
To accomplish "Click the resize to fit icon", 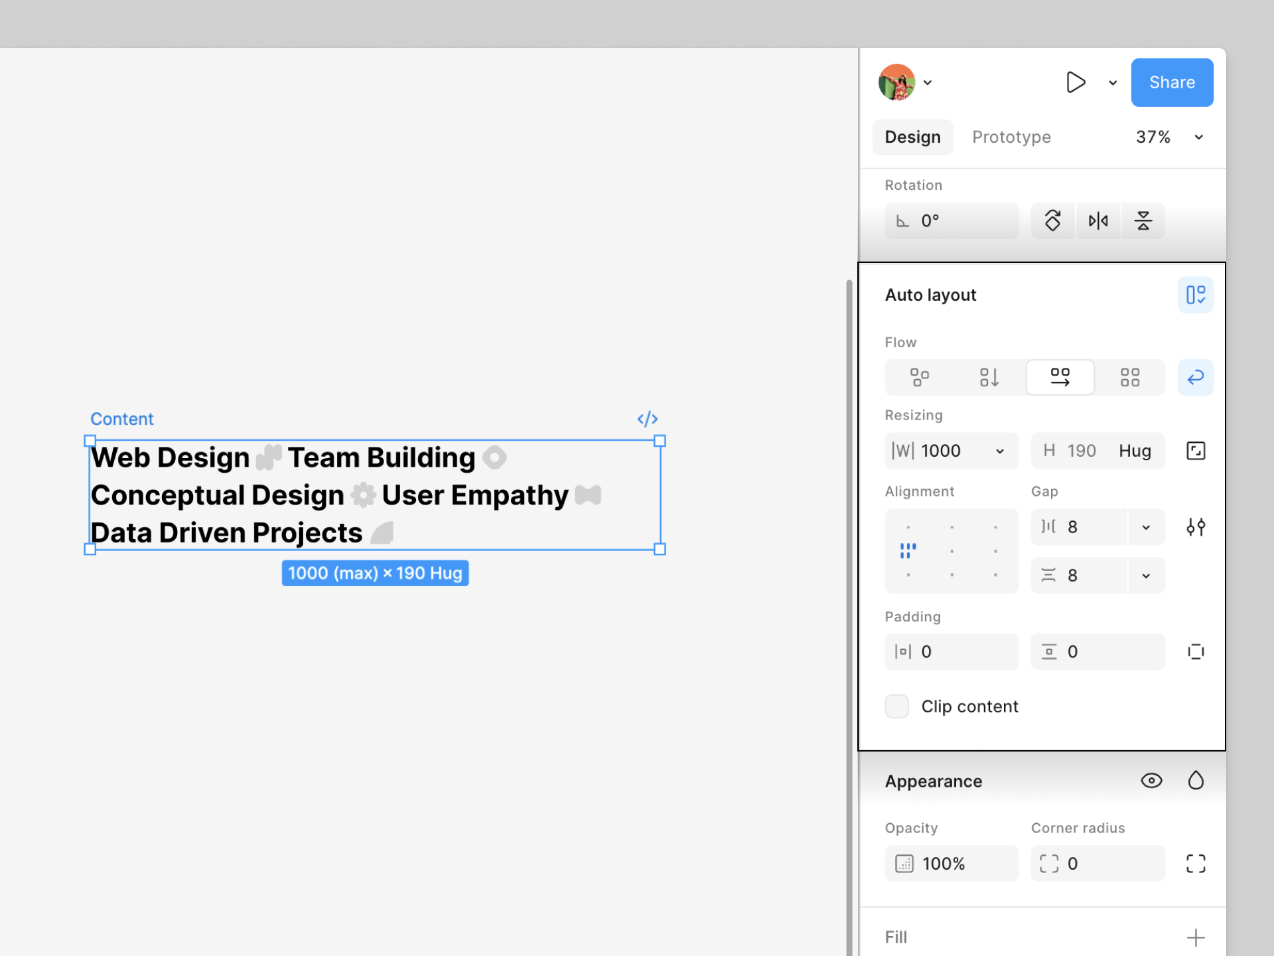I will click(x=1196, y=451).
